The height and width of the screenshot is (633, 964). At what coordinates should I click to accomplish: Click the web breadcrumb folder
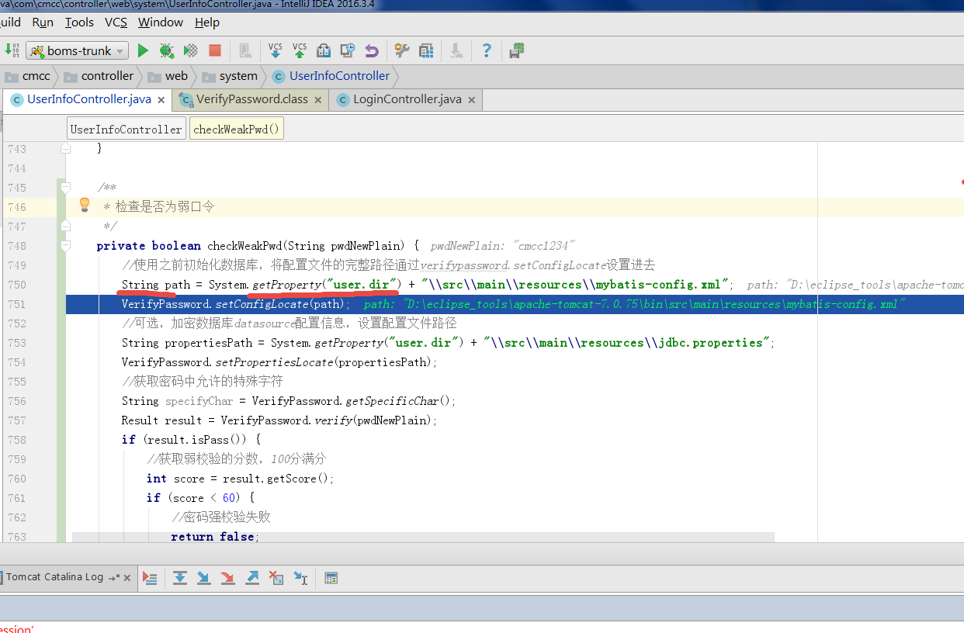168,76
